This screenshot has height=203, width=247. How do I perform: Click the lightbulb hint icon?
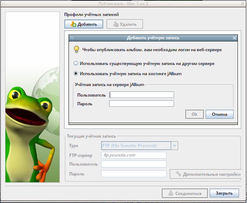click(x=77, y=49)
